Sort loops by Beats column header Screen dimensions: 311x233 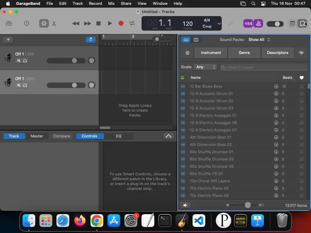click(287, 78)
